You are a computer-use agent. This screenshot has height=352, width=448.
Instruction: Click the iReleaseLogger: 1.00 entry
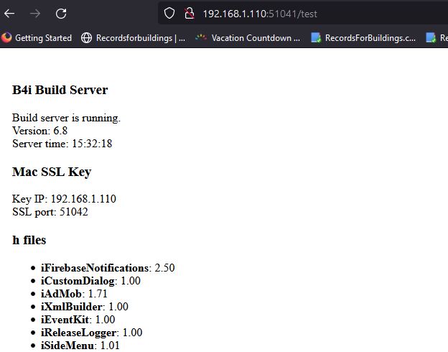click(91, 333)
